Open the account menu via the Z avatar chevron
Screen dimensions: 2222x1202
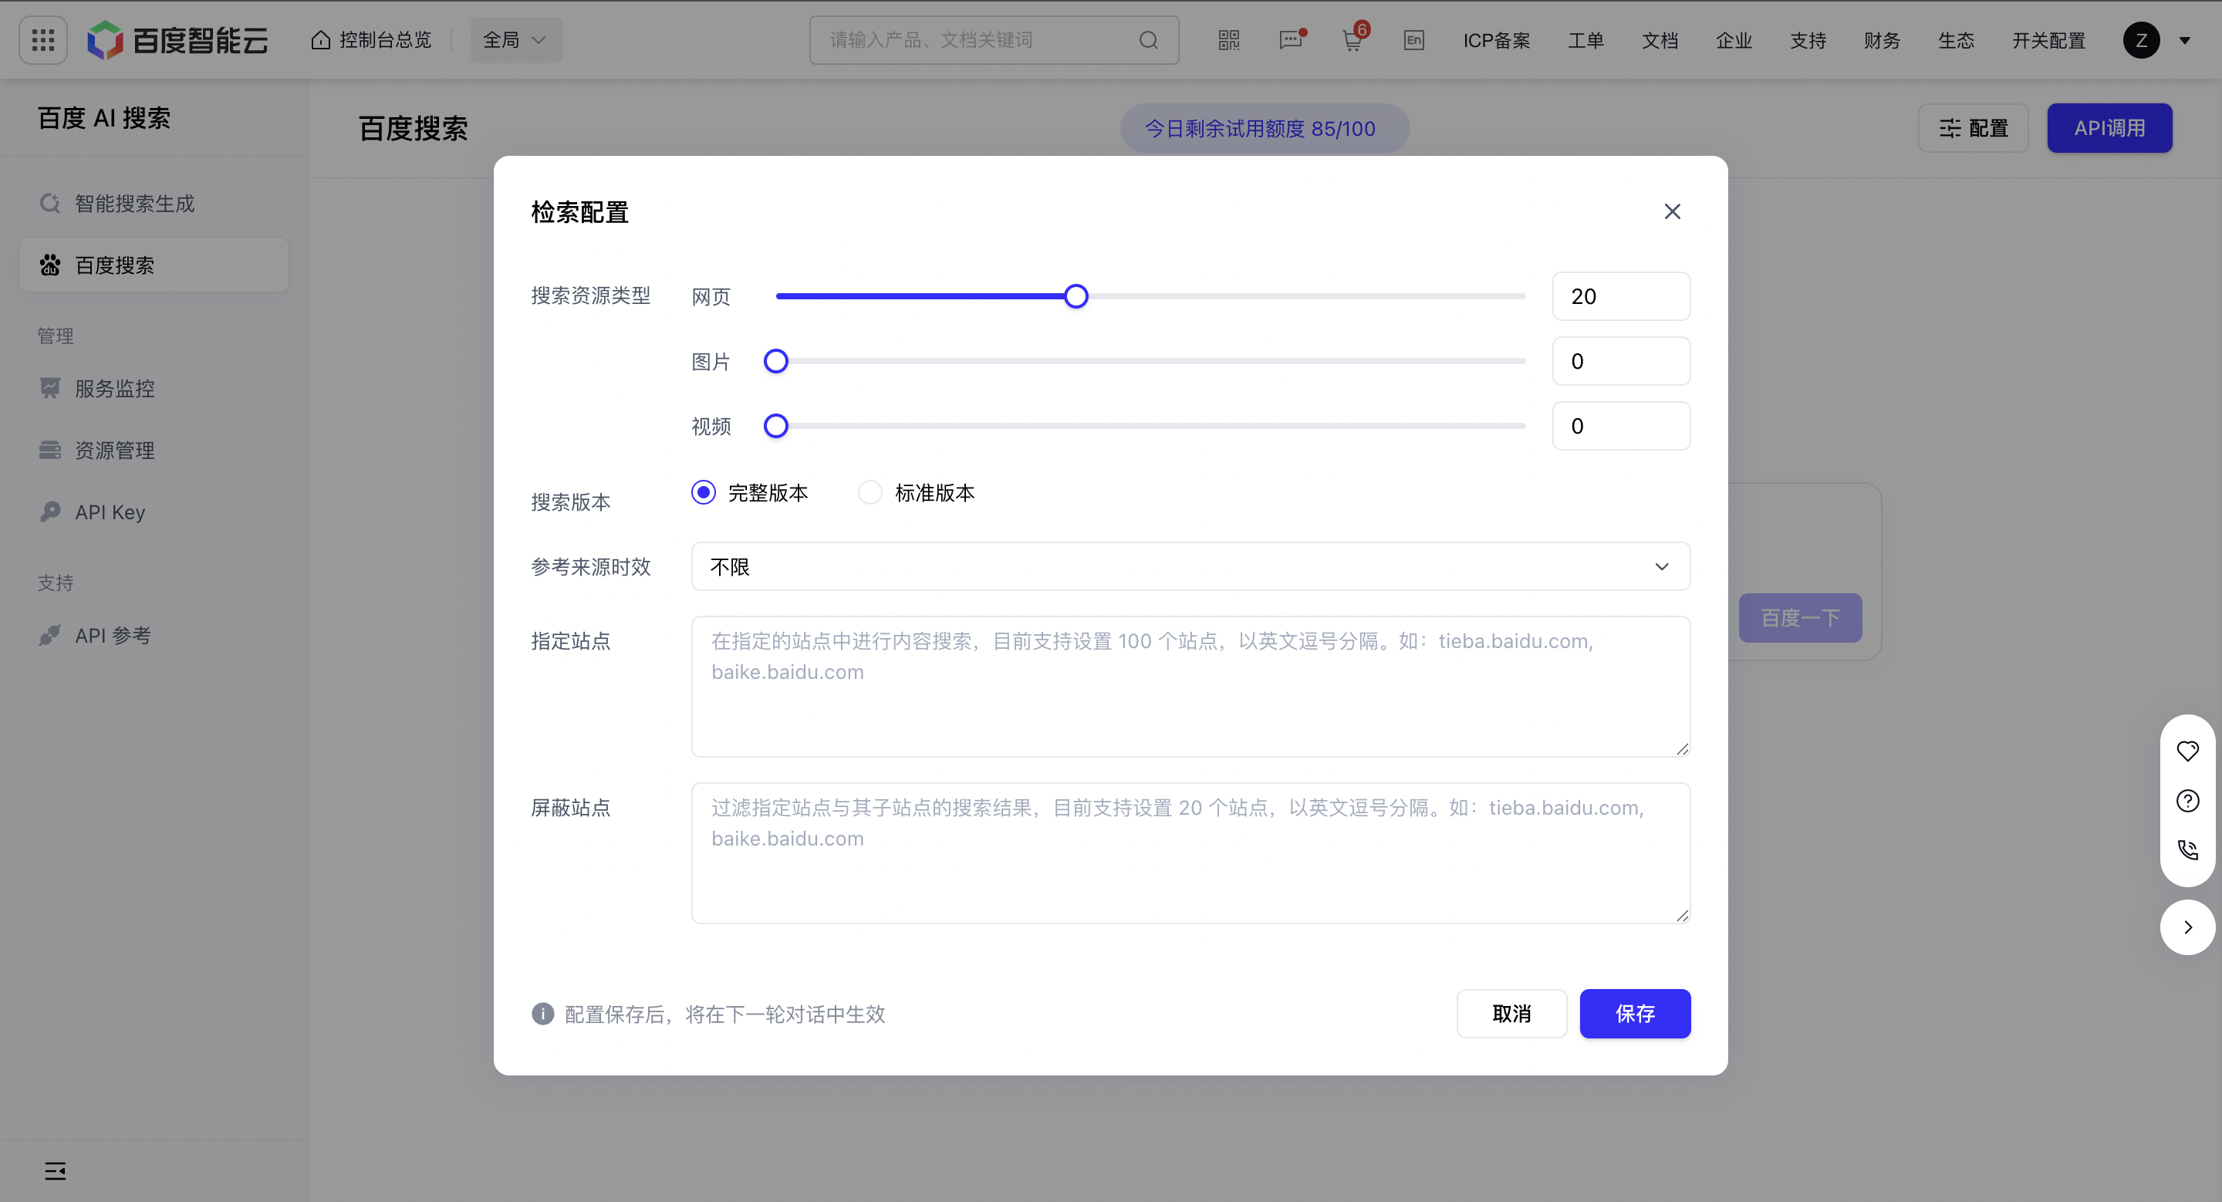(x=2185, y=41)
